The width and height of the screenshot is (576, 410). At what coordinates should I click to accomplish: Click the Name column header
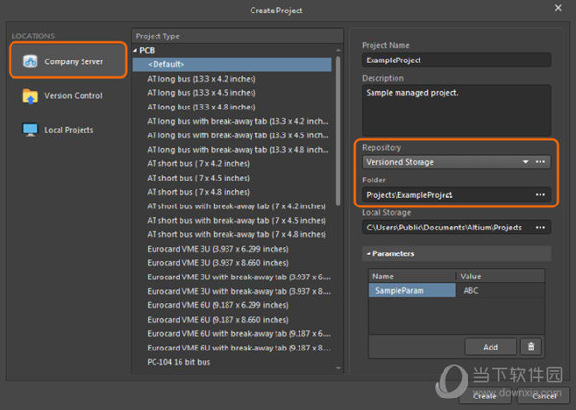pos(412,276)
